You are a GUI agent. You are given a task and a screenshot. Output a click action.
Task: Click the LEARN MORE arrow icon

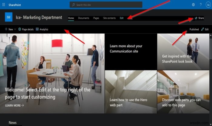pos(23,105)
